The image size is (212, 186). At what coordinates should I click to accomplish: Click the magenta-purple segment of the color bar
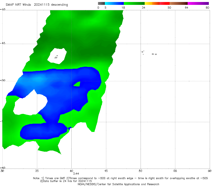tap(198, 3)
